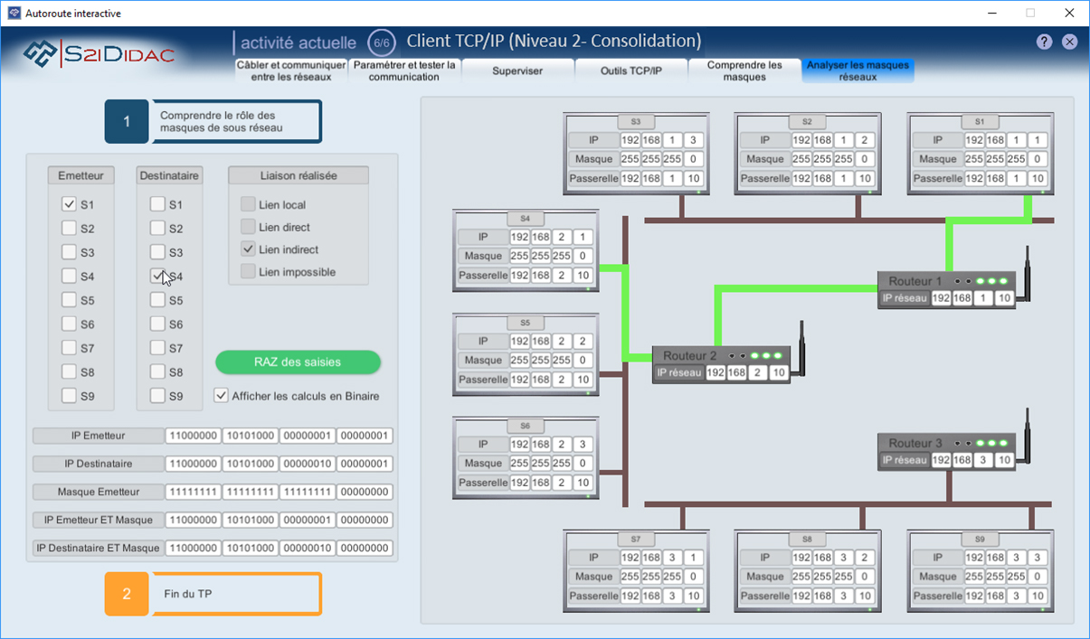The image size is (1090, 639).
Task: Select station S4 header label
Action: point(526,219)
